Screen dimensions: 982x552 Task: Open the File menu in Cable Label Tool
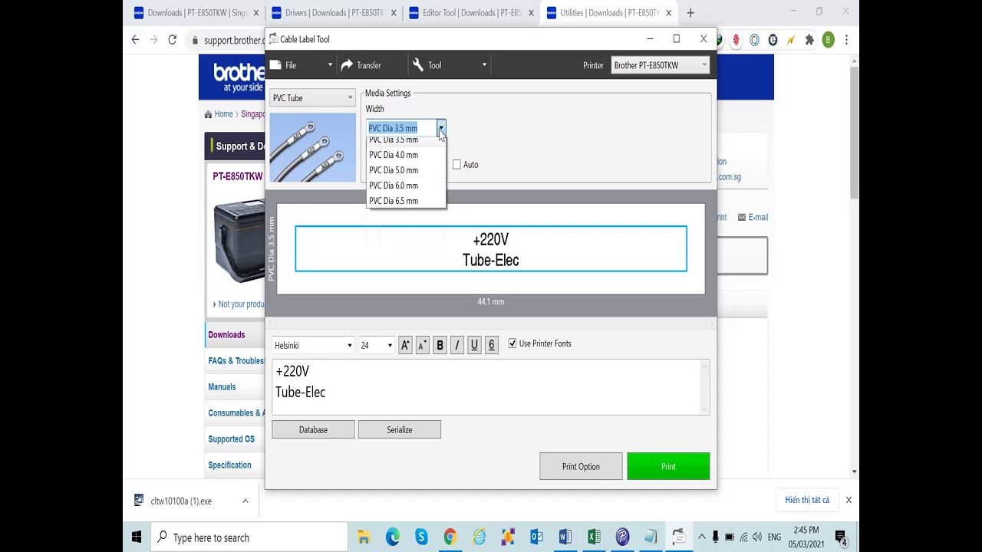point(291,65)
